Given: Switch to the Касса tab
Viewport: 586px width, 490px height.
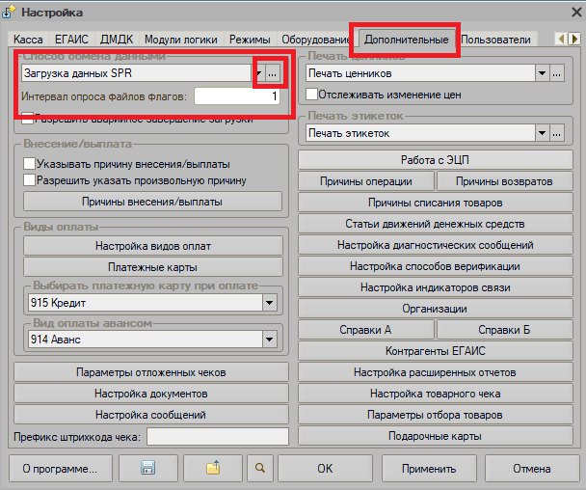Looking at the screenshot, I should pos(28,40).
